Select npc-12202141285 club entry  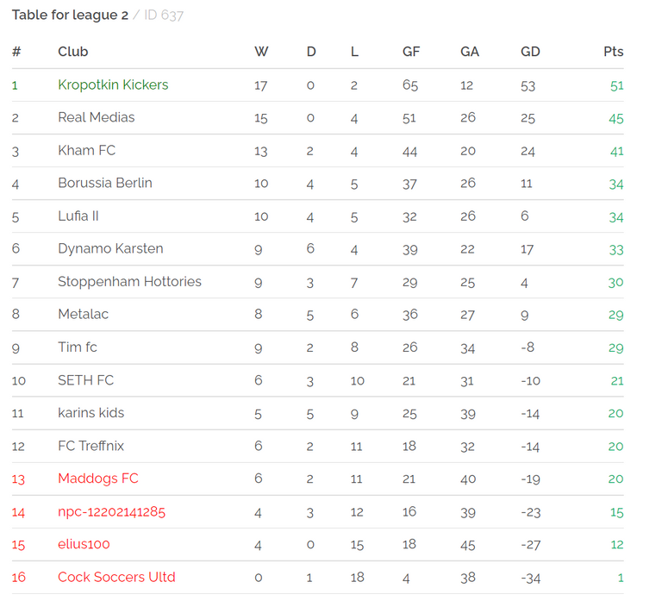111,511
